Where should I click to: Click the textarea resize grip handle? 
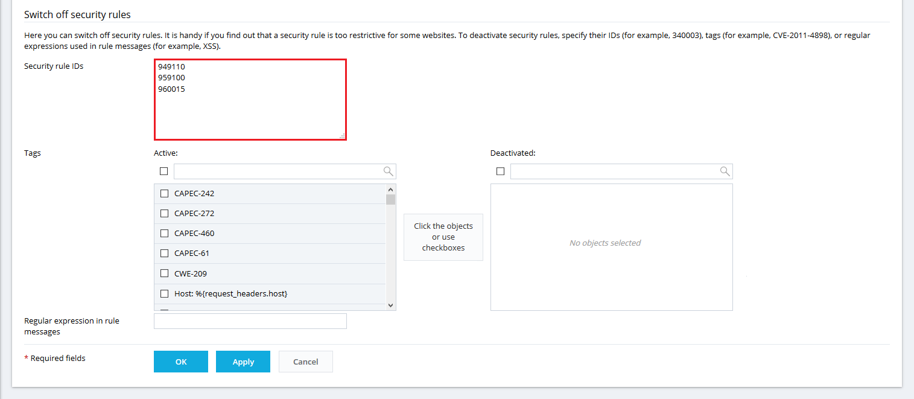pos(342,136)
